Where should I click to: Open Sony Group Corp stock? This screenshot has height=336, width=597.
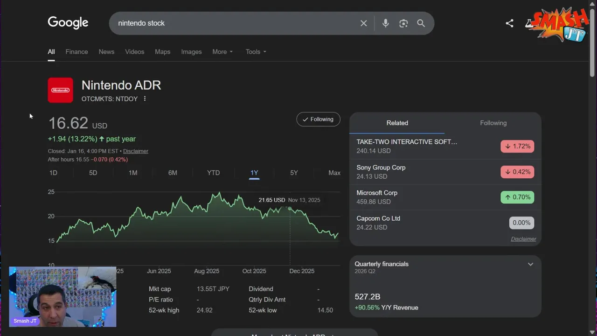[381, 168]
